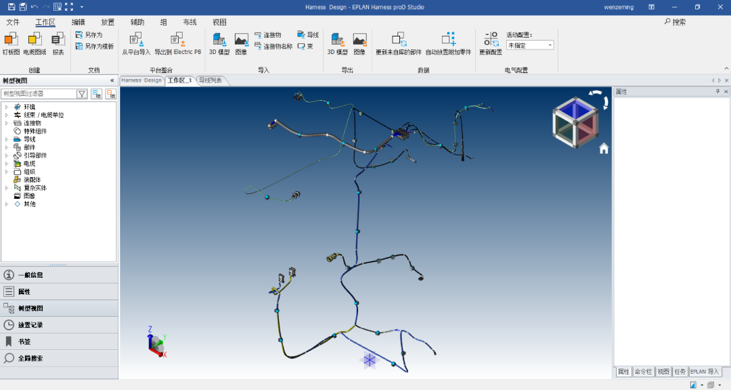This screenshot has height=390, width=731.
Task: Switch to 命令栏 tab at bottom right
Action: (643, 371)
